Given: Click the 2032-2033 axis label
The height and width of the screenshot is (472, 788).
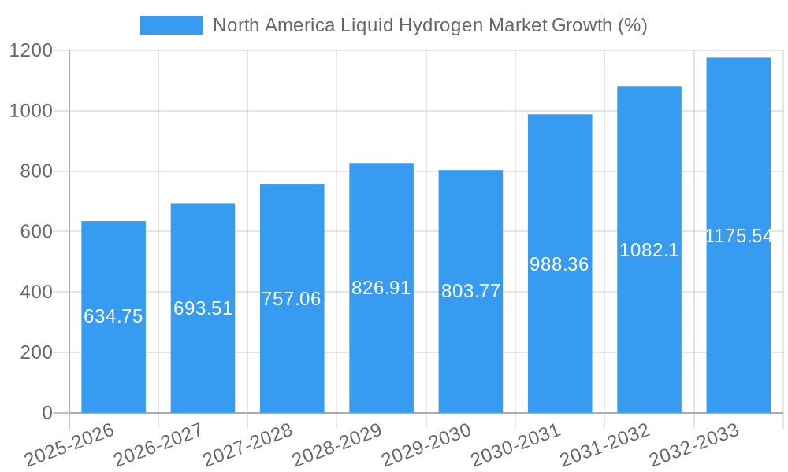Looking at the screenshot, I should pyautogui.click(x=695, y=444).
